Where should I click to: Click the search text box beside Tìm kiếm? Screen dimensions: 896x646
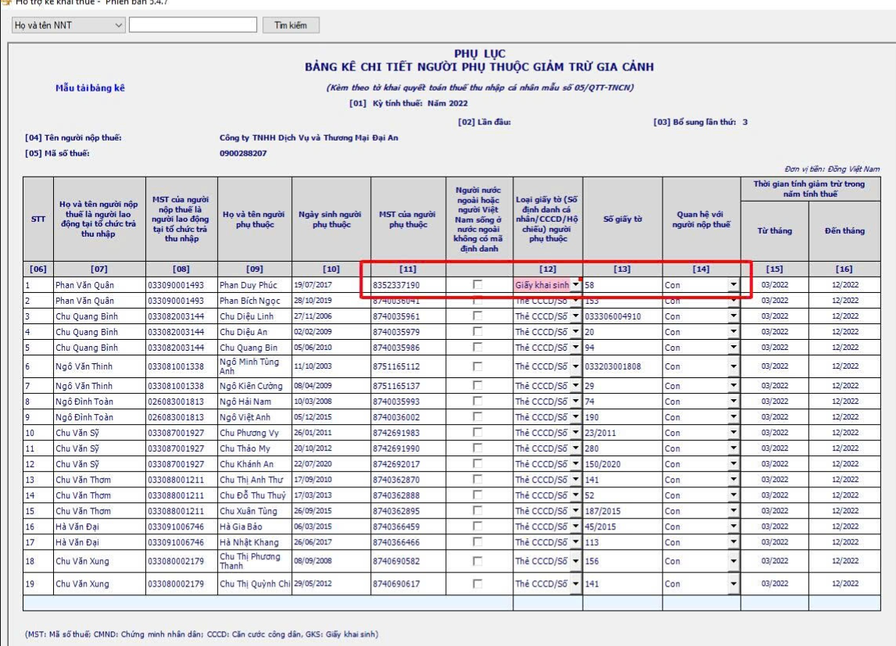click(192, 26)
